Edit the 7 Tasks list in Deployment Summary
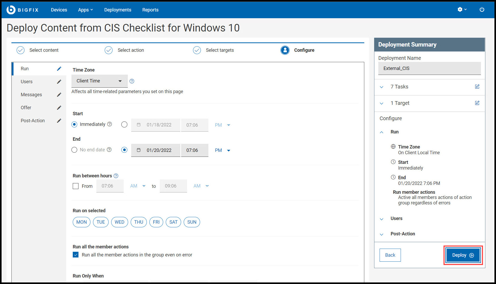Viewport: 496px width, 284px height. 477,87
